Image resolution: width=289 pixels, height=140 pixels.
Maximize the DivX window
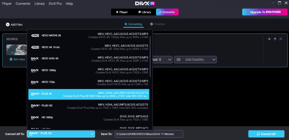point(280,3)
